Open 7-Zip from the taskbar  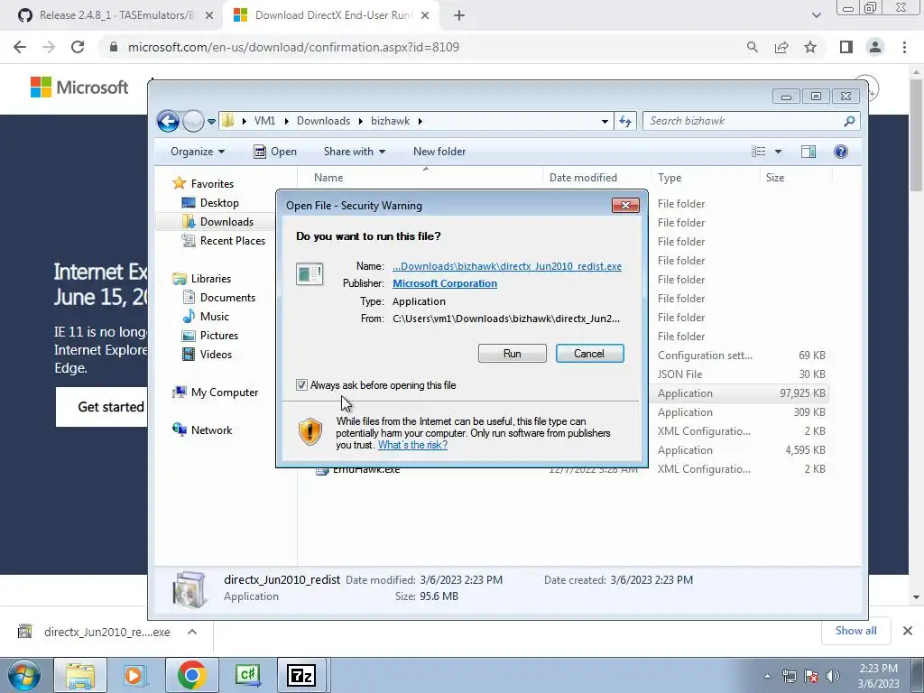(x=301, y=675)
